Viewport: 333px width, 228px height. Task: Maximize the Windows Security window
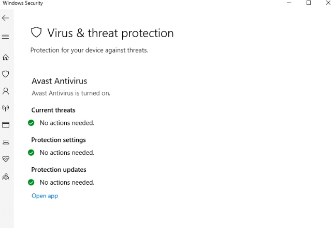tap(309, 3)
